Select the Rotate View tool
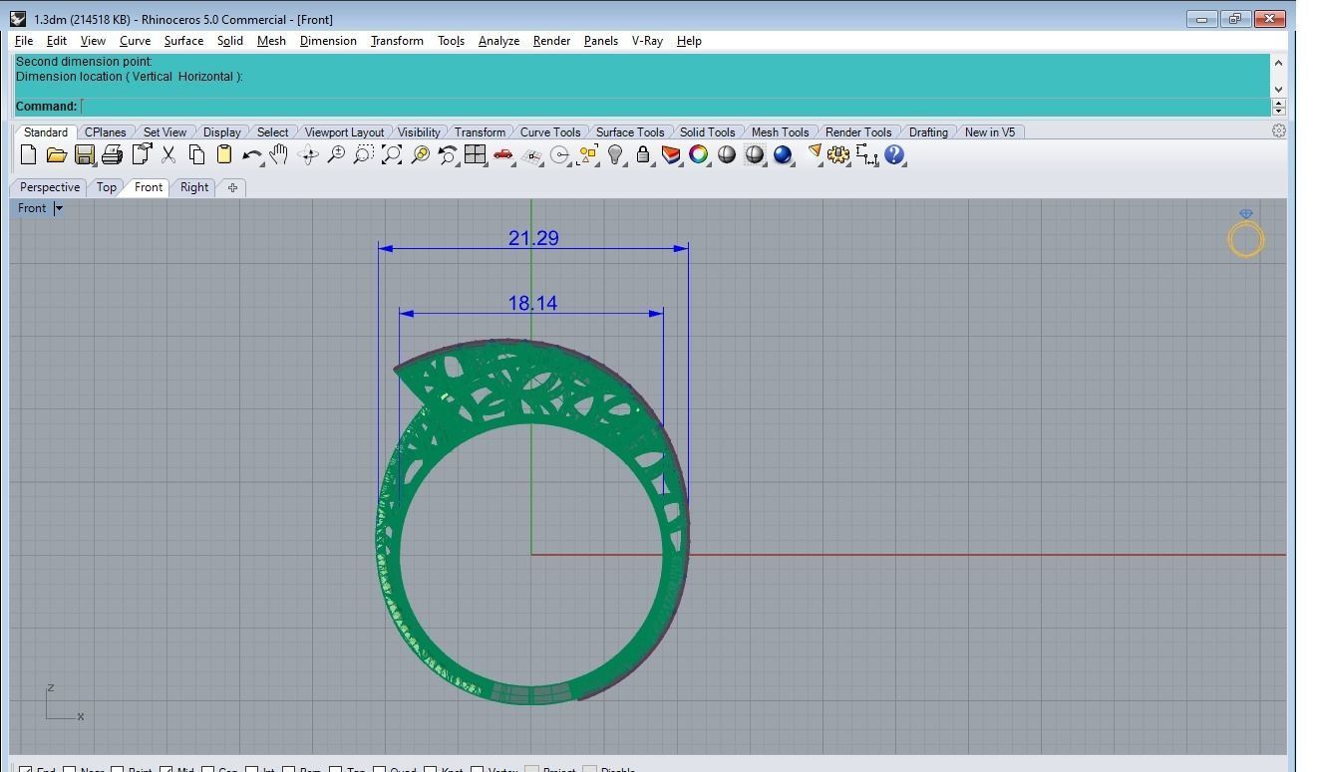1317x772 pixels. [308, 154]
